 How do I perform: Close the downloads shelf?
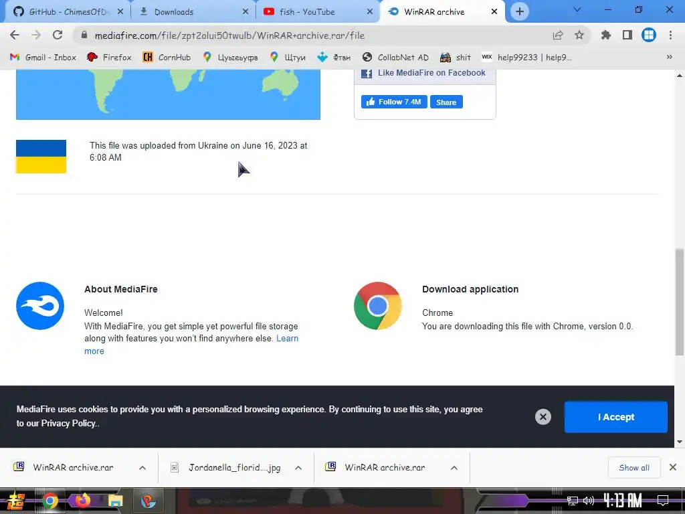click(x=673, y=467)
